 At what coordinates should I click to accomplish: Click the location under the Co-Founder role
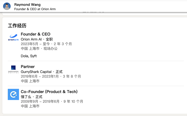(30, 106)
